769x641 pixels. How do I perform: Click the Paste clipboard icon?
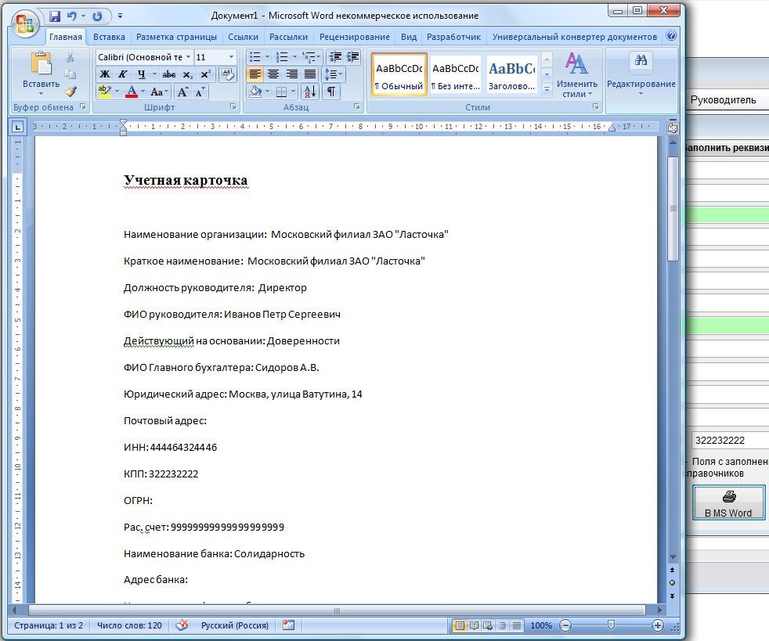click(x=42, y=63)
